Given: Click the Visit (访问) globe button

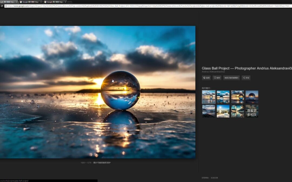Looking at the screenshot, I should pos(206,78).
